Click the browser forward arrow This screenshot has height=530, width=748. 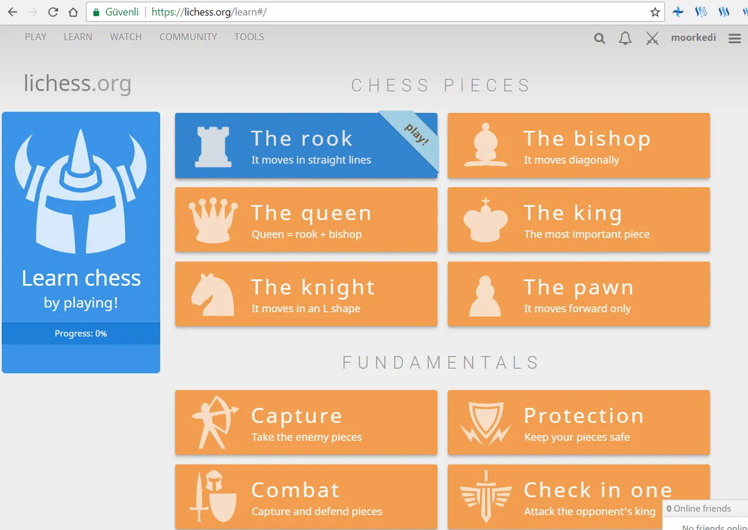pyautogui.click(x=33, y=12)
